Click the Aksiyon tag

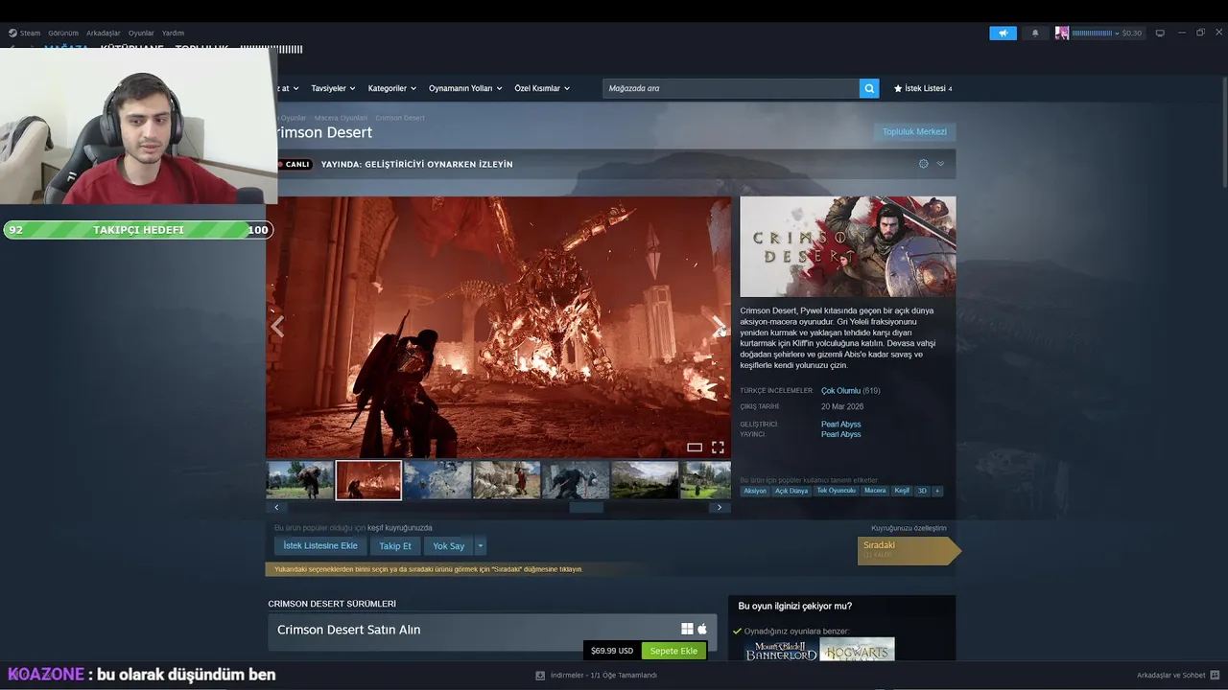[755, 491]
